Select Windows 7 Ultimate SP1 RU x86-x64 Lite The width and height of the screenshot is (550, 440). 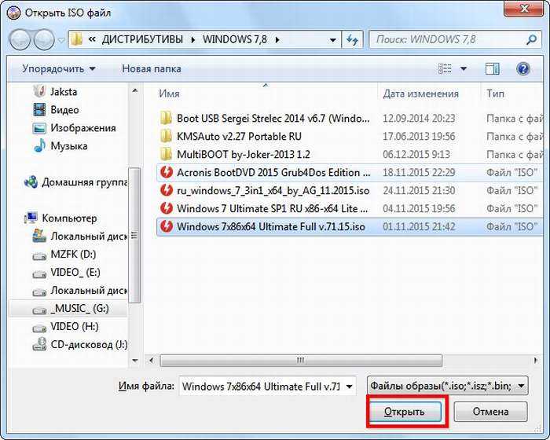pyautogui.click(x=273, y=208)
